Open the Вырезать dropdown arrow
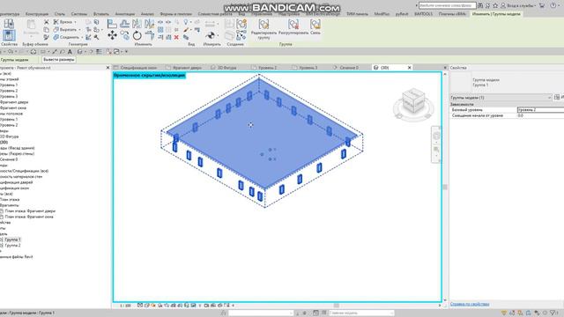Image resolution: width=564 pixels, height=317 pixels. coord(79,29)
